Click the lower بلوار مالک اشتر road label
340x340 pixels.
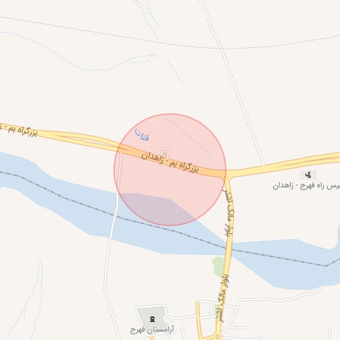click(224, 299)
